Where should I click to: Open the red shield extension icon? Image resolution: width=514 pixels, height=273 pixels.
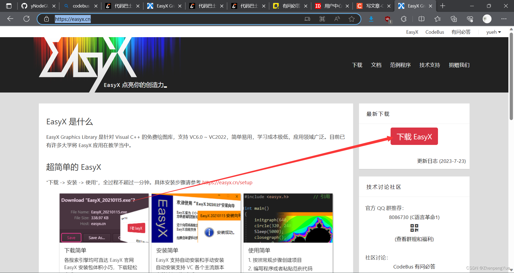click(x=388, y=19)
